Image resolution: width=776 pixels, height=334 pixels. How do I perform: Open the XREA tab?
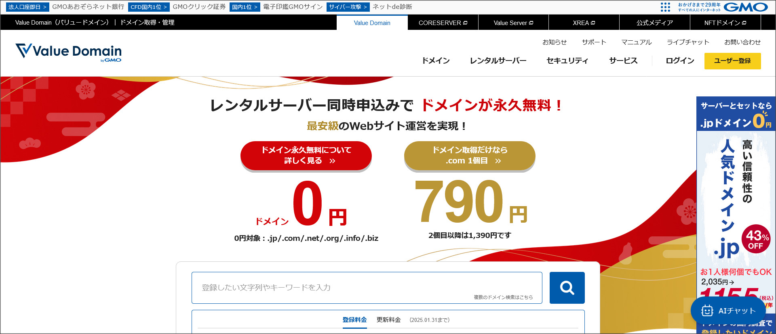coord(584,23)
